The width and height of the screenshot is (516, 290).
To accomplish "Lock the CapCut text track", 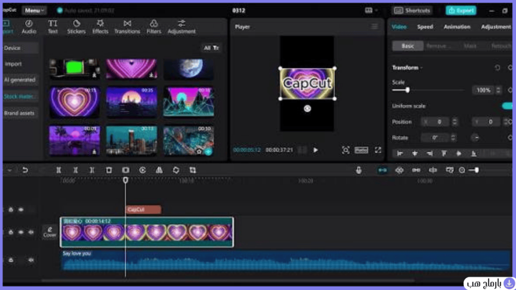I will (x=11, y=209).
